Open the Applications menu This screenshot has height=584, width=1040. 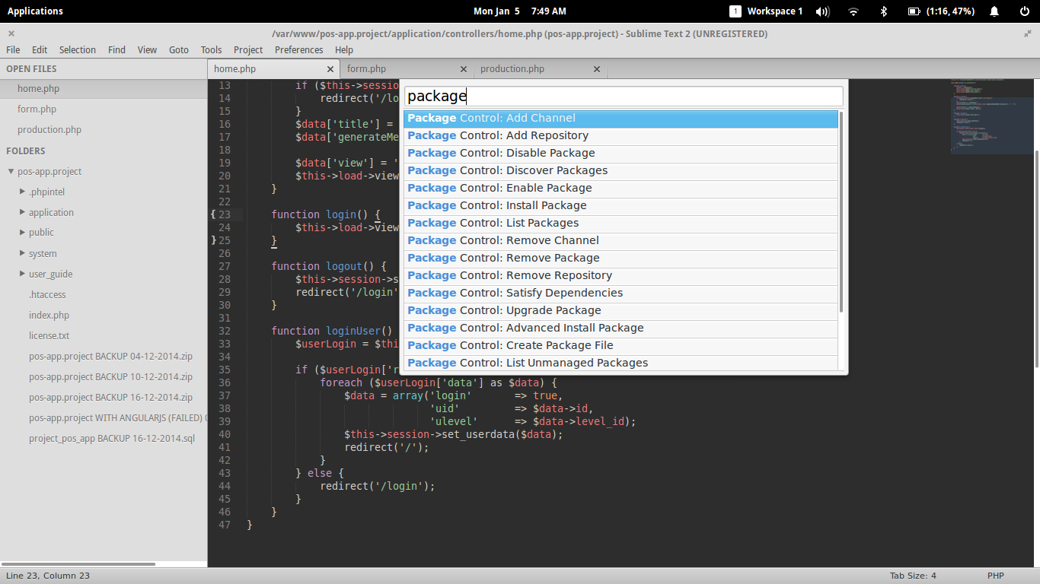click(35, 11)
